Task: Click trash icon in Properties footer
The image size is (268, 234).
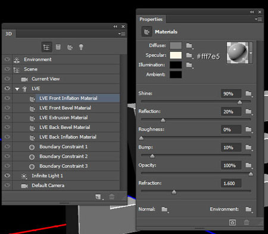Action: coord(247,222)
